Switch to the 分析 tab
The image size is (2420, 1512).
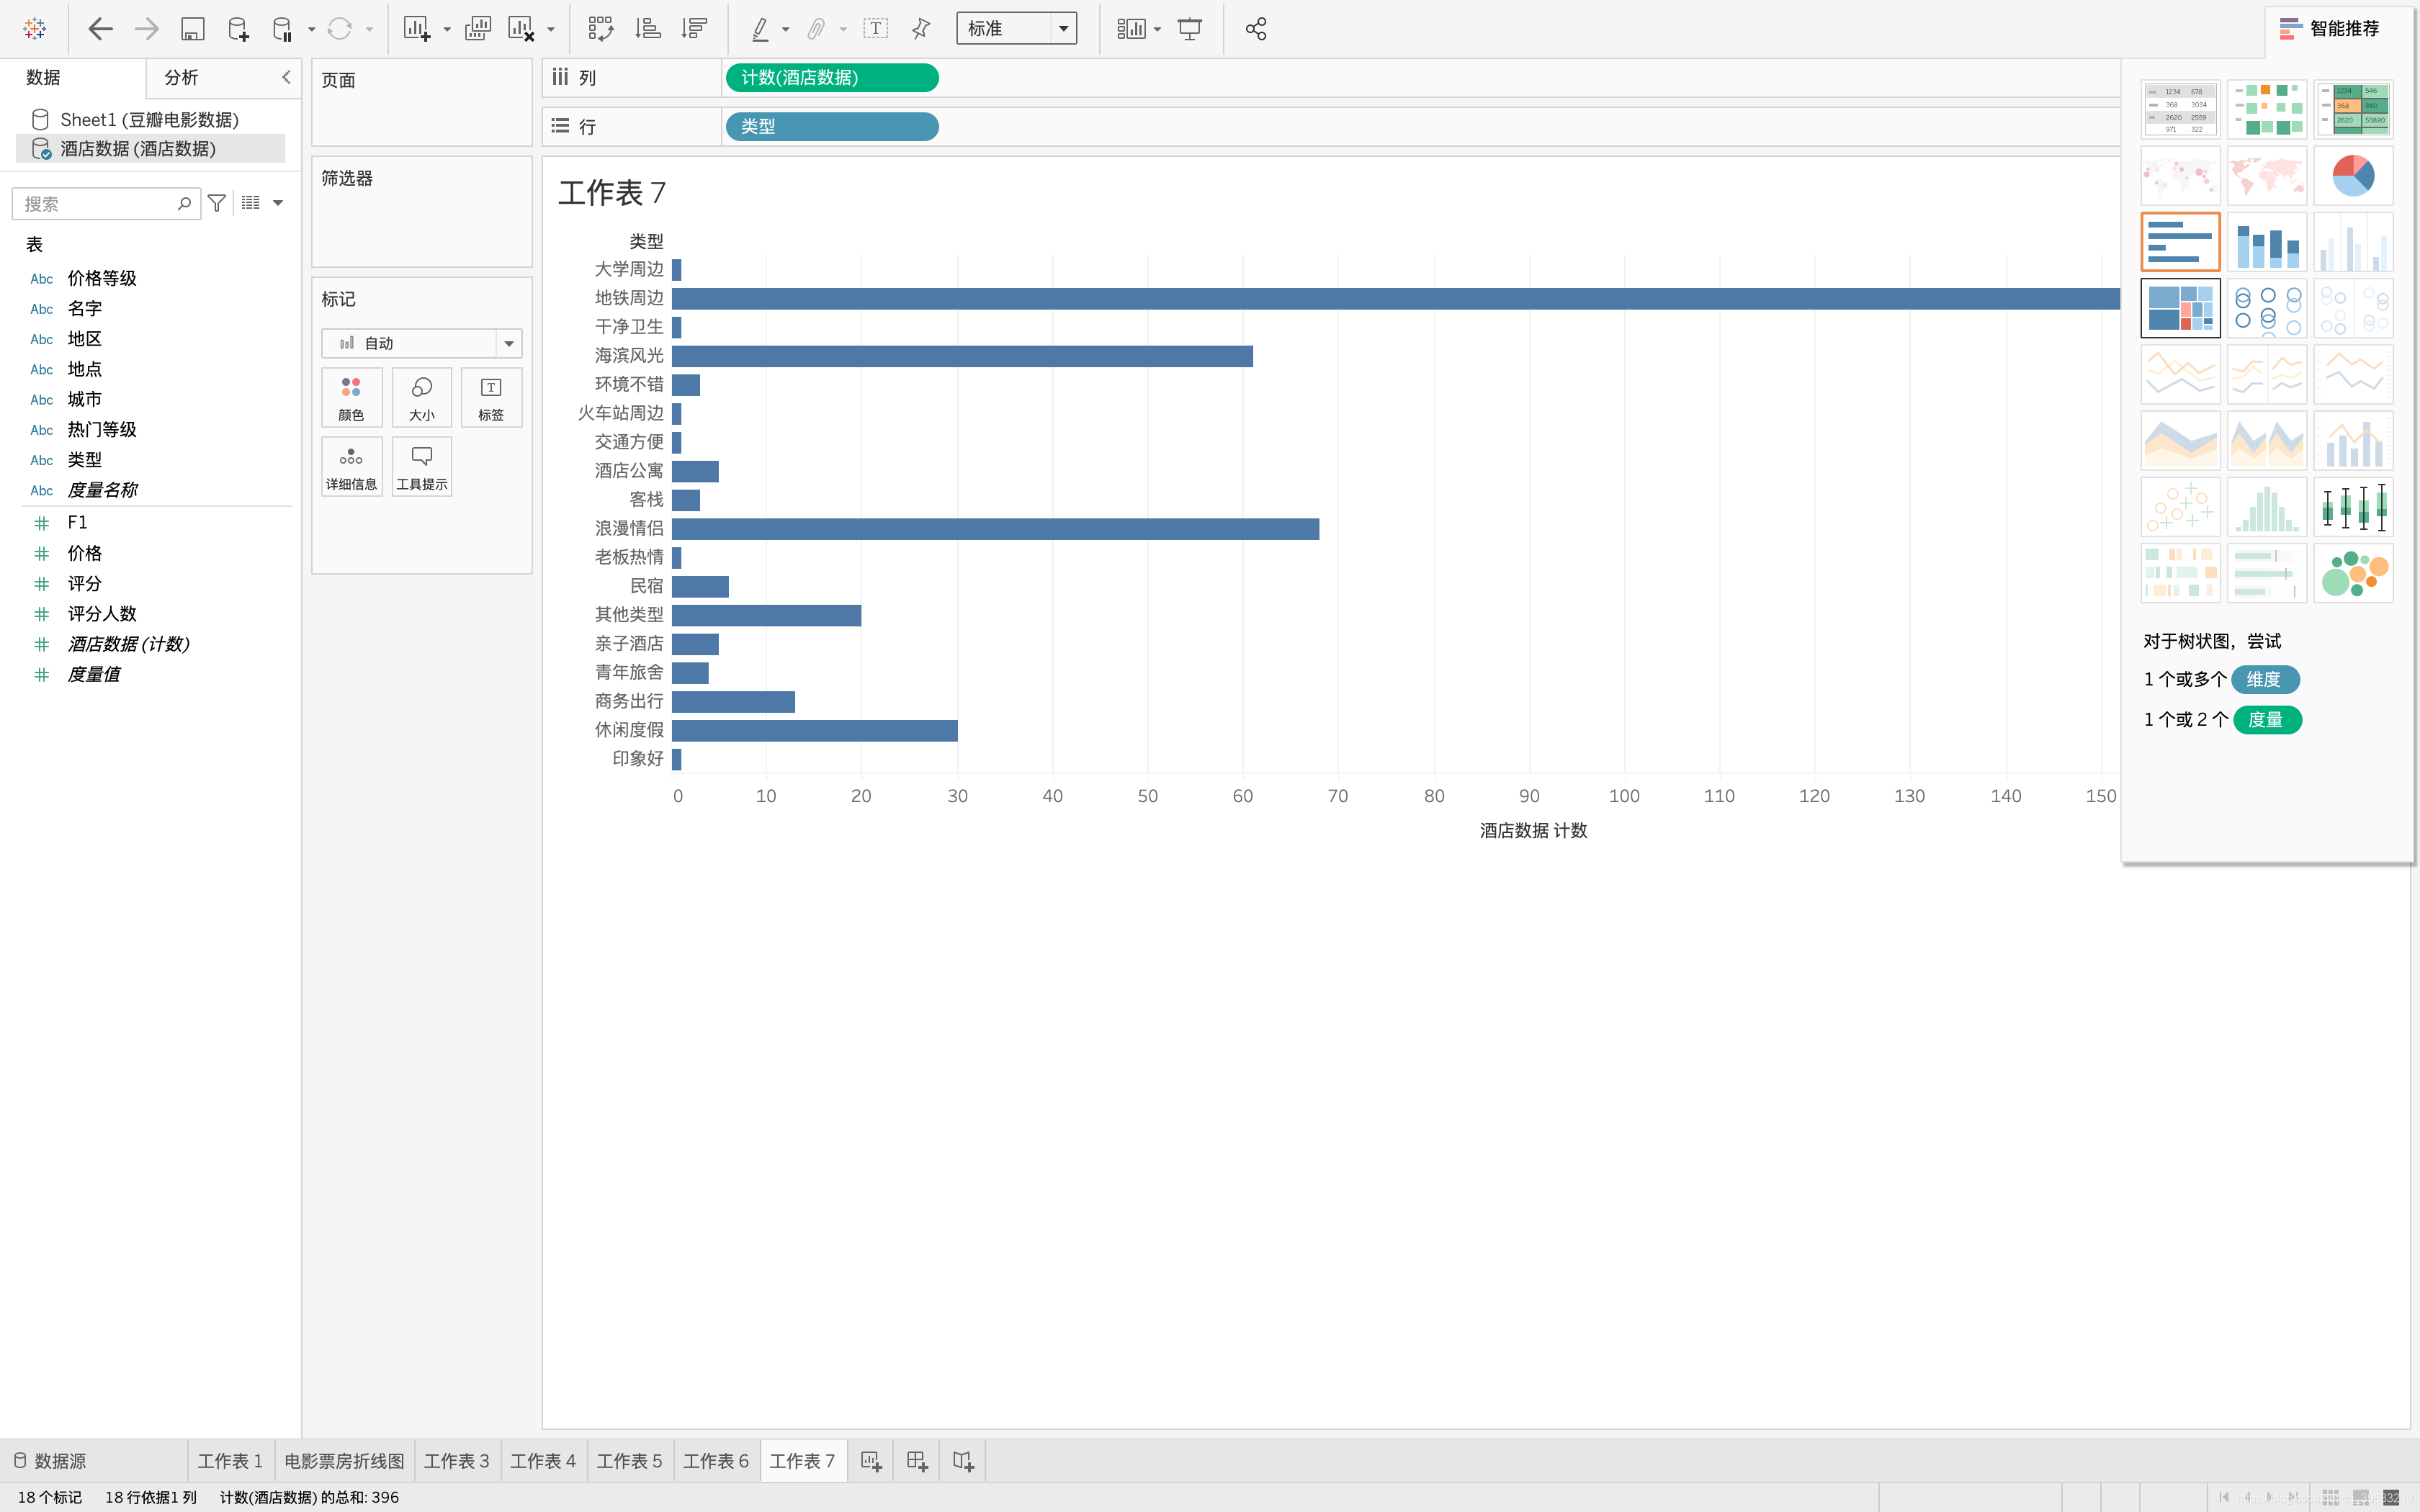coord(181,77)
